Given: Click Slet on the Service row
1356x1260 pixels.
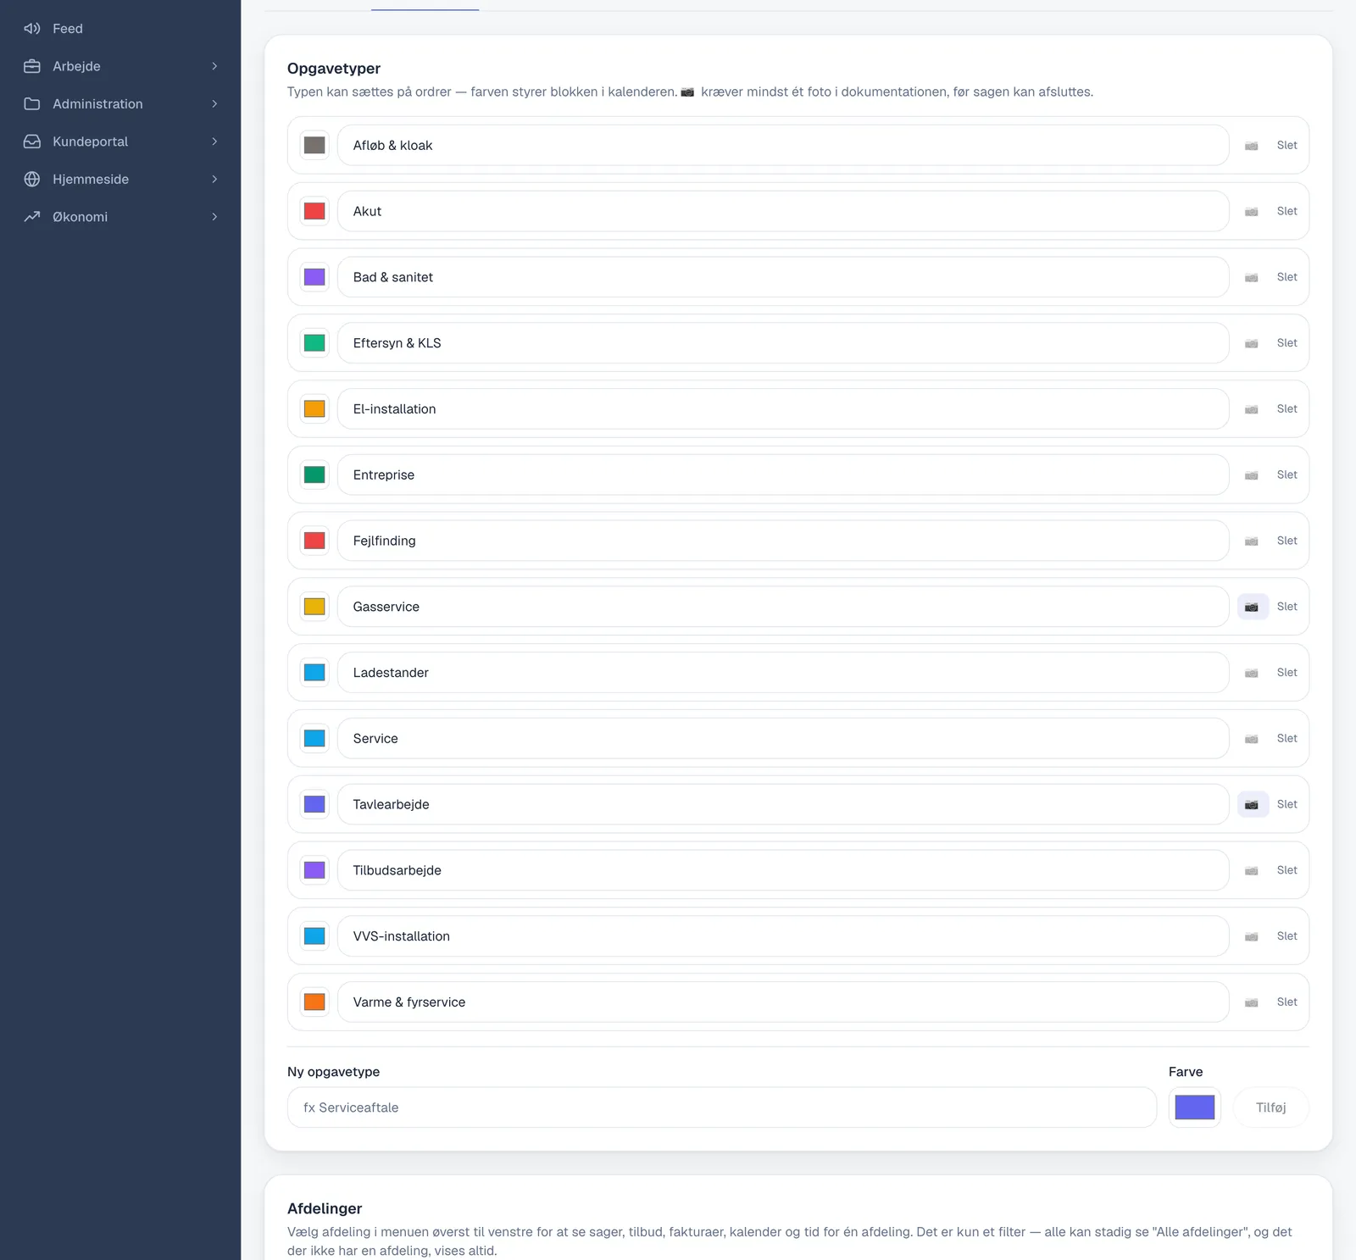Looking at the screenshot, I should (x=1287, y=739).
